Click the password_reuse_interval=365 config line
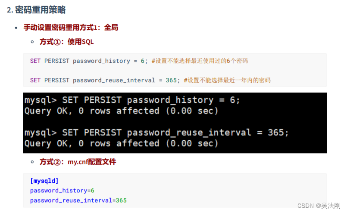 78,201
